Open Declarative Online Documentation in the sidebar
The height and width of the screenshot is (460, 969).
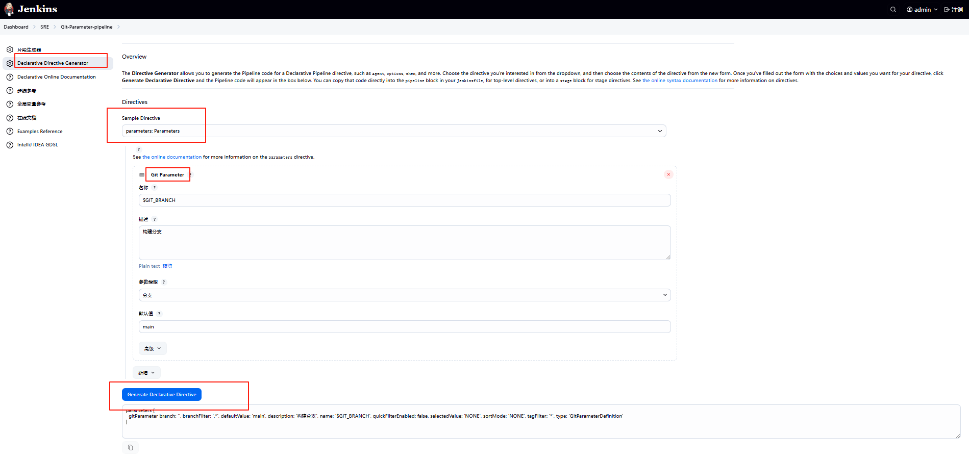(x=57, y=77)
